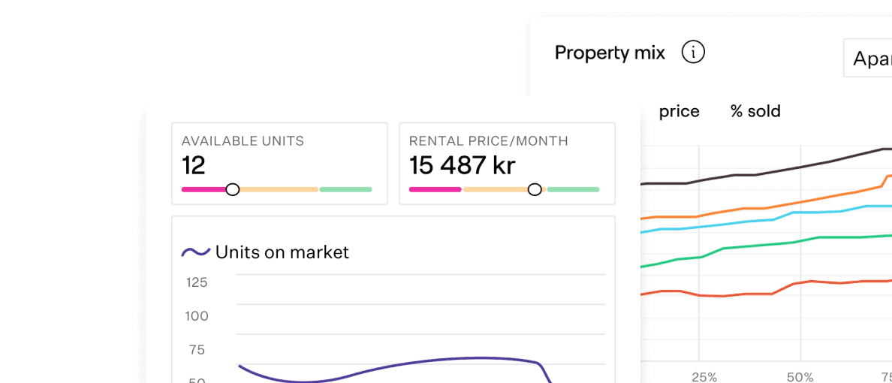
Task: Open the Apartment dropdown in Property mix
Action: [868, 58]
